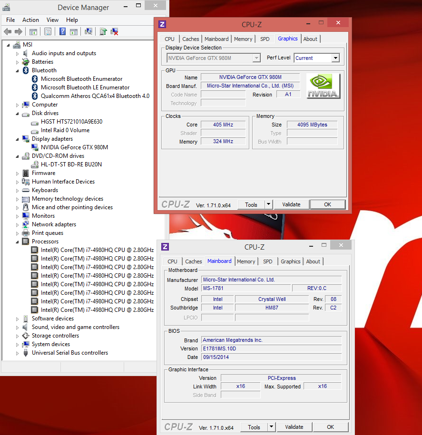This screenshot has height=435, width=422.
Task: Toggle the Show/Hide Action Pane toolbar icon
Action: point(74,32)
